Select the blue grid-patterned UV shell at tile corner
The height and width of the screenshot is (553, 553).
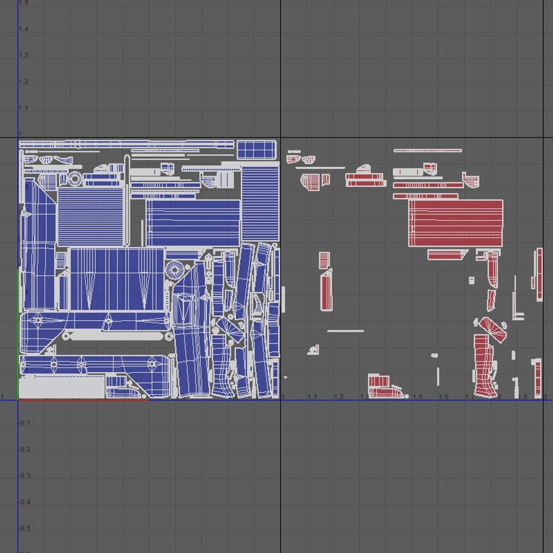tap(257, 150)
